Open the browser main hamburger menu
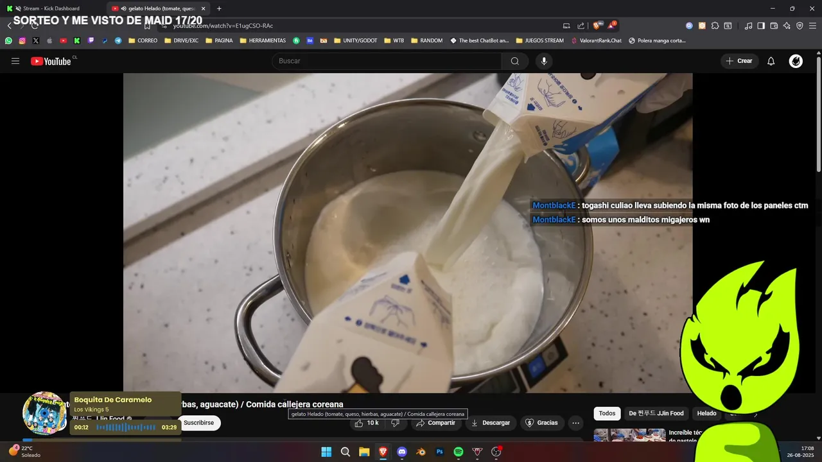Image resolution: width=822 pixels, height=462 pixels. (812, 26)
